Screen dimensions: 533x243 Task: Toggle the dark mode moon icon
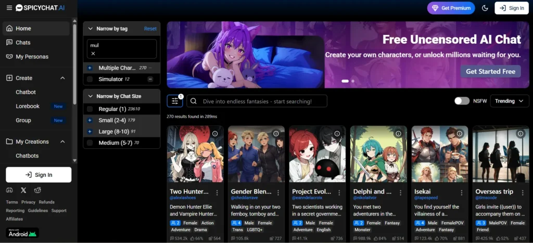(485, 8)
